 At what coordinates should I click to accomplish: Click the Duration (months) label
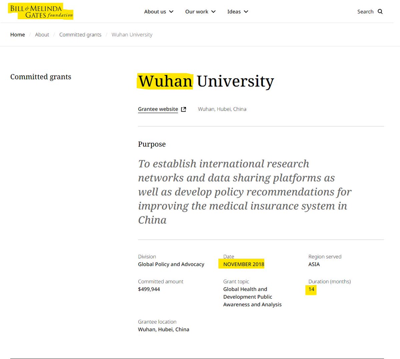pyautogui.click(x=330, y=282)
